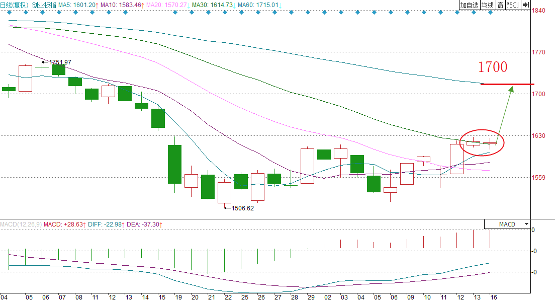This screenshot has height=301, width=555.
Task: Click the DEA: -37.30 value
Action: (x=144, y=224)
